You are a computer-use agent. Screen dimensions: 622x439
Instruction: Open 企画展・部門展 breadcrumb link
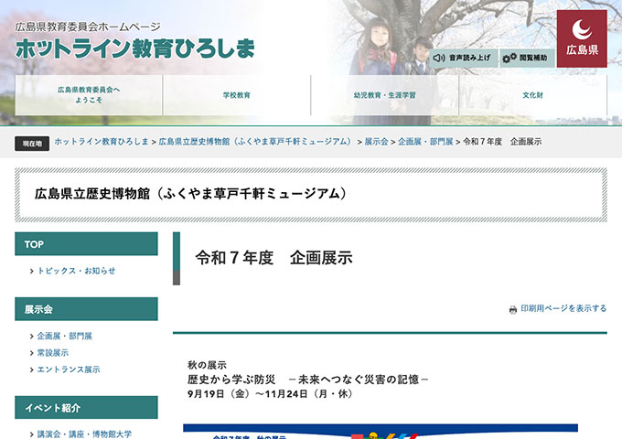[x=425, y=142]
